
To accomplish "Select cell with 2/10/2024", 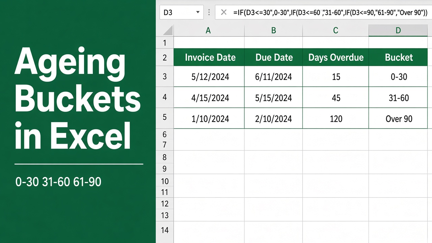I will (273, 118).
